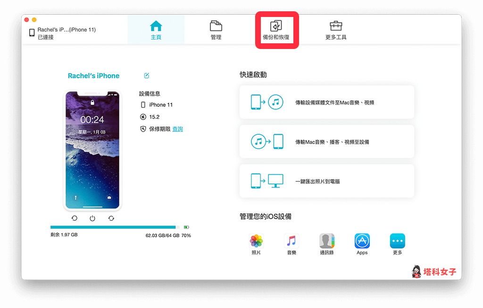Screen dimensions: 483x308
Task: Click the Apple logo icon beside 15.2
Action: click(x=143, y=117)
